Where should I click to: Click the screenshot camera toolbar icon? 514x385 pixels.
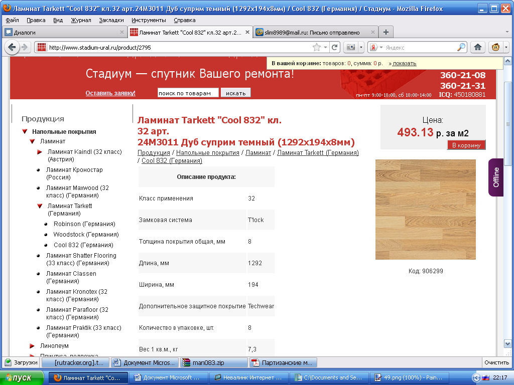[350, 48]
